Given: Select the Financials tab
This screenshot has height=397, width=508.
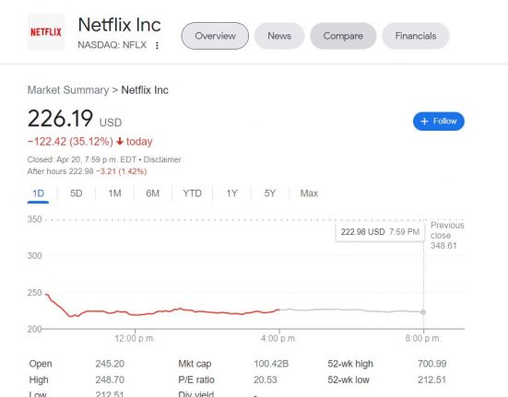Looking at the screenshot, I should 416,36.
